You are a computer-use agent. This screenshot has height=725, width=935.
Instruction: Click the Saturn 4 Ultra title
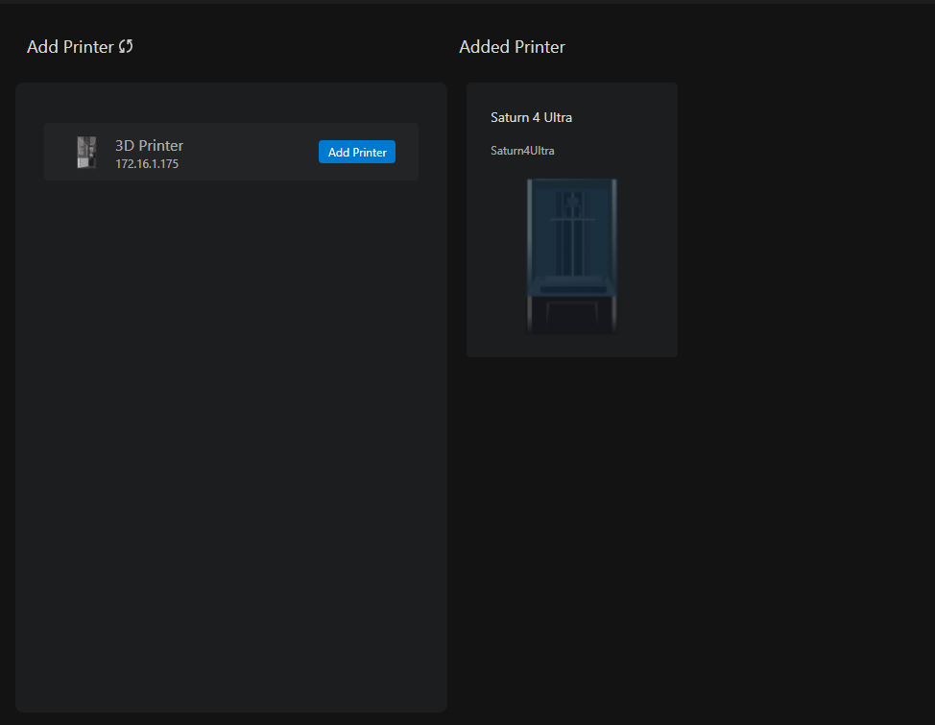pos(531,117)
